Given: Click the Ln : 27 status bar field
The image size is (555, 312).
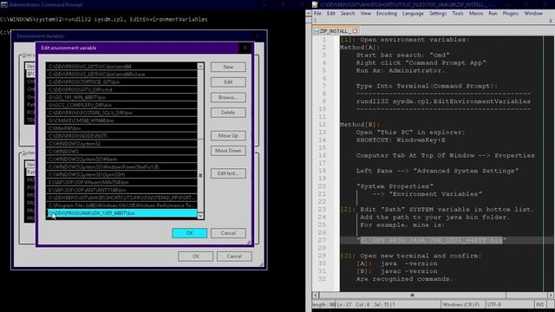Looking at the screenshot, I should pyautogui.click(x=343, y=304).
